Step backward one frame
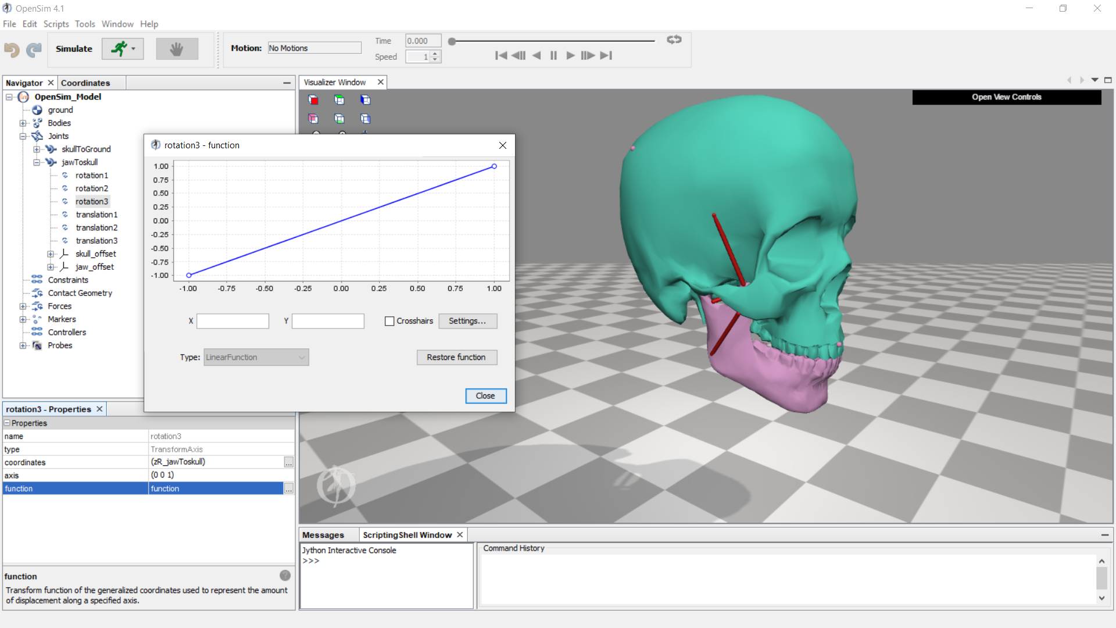The image size is (1116, 628). pos(518,55)
